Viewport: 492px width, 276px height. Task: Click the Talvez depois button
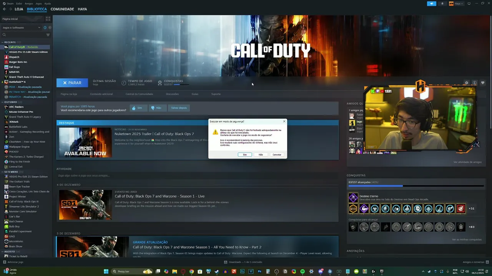pos(179,108)
